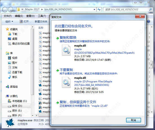Open the File (文件) menu in Explorer
This screenshot has height=130, width=155.
(8, 16)
